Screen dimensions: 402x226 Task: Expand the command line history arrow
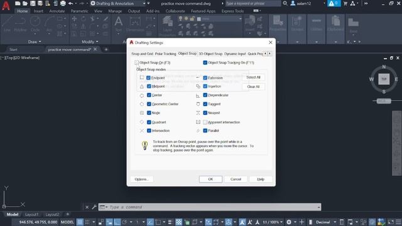pos(318,207)
